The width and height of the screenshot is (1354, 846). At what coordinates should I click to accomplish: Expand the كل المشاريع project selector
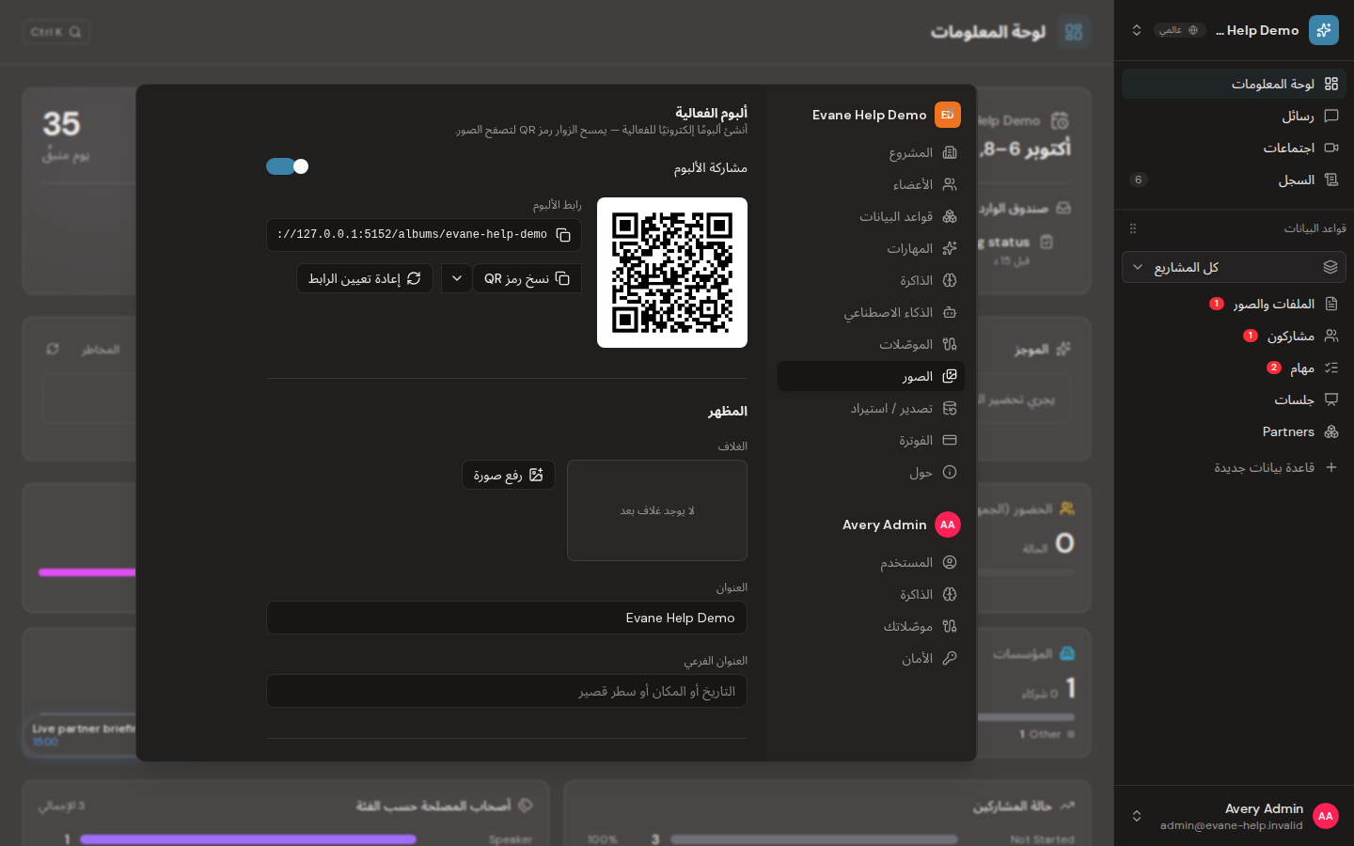coord(1234,267)
